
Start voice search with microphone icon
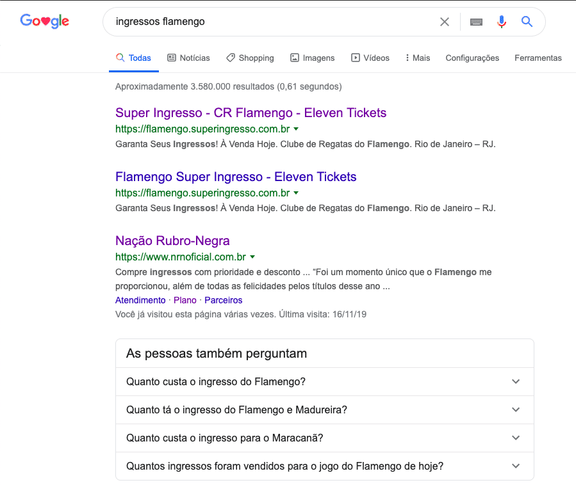[502, 22]
